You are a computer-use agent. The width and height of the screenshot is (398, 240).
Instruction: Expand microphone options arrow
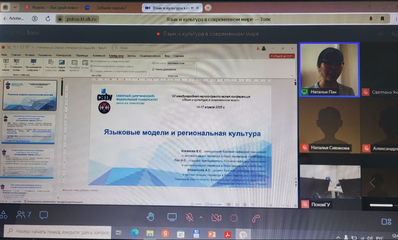[x=201, y=217]
